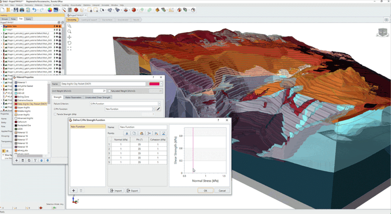Open the calculator compute icon in the toolbar

click(70, 10)
